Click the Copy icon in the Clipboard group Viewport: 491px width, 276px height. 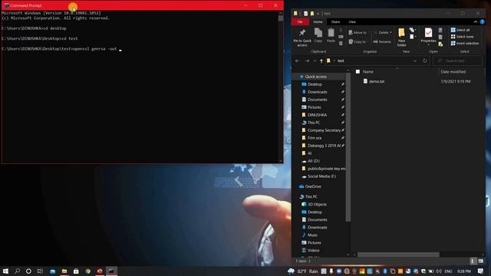(318, 35)
